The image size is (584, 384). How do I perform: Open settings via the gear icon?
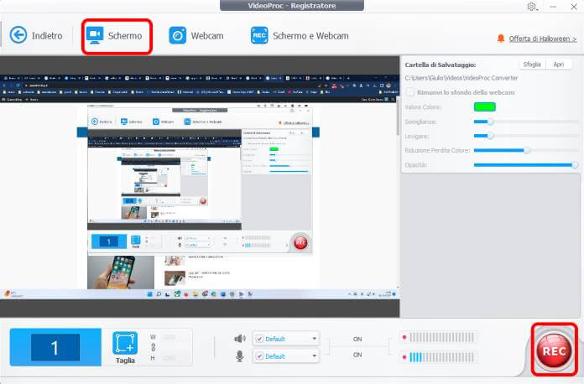532,7
